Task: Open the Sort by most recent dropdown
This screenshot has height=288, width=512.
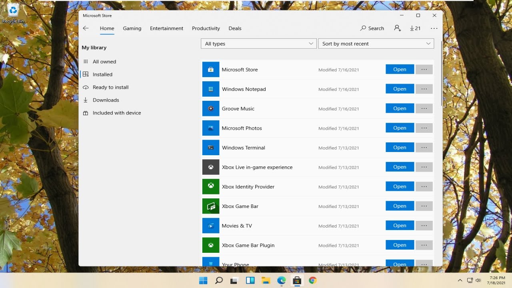Action: point(376,44)
